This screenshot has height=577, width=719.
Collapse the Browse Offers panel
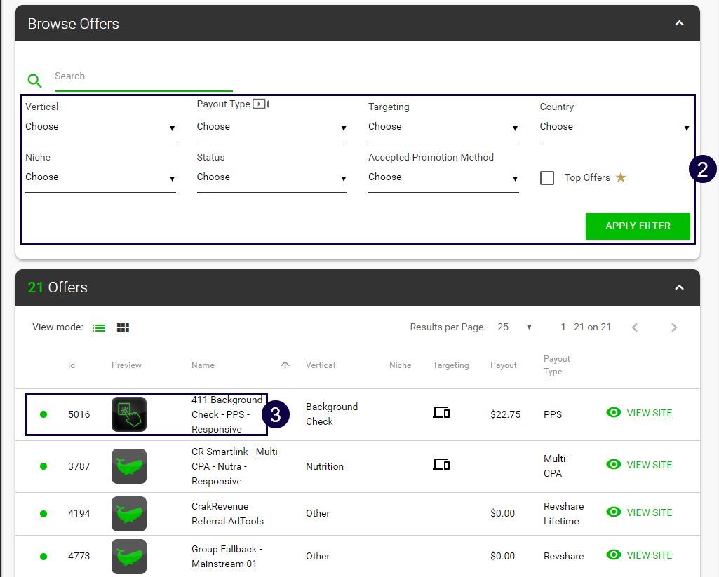point(678,24)
